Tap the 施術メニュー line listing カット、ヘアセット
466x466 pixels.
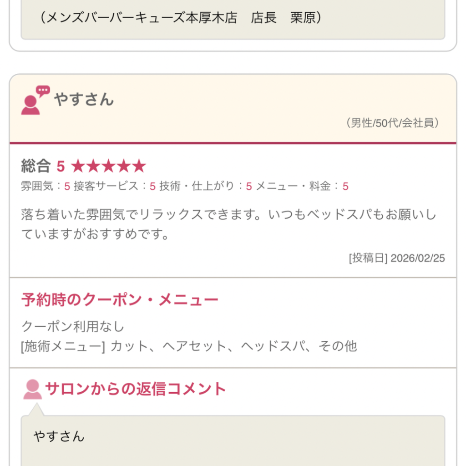click(189, 346)
